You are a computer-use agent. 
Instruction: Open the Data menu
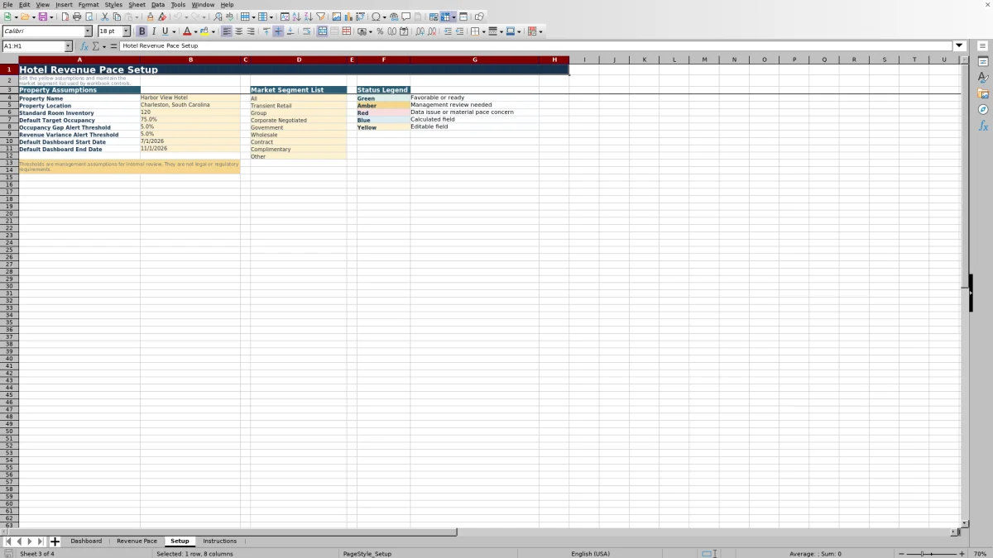point(157,4)
